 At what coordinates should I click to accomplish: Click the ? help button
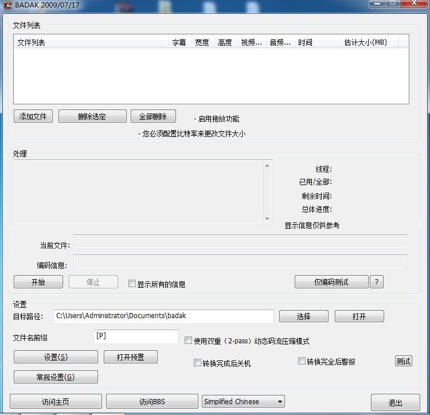click(x=376, y=282)
